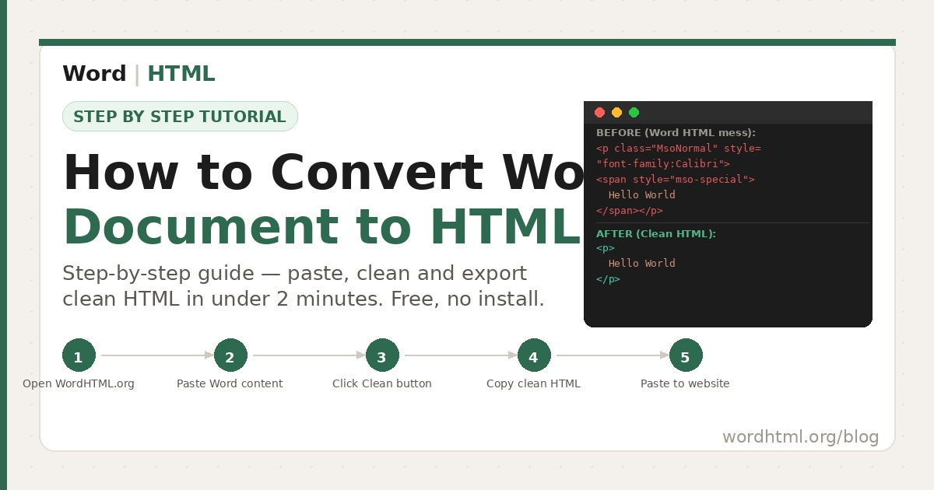Click the red traffic light dot
The width and height of the screenshot is (934, 490).
pyautogui.click(x=599, y=112)
